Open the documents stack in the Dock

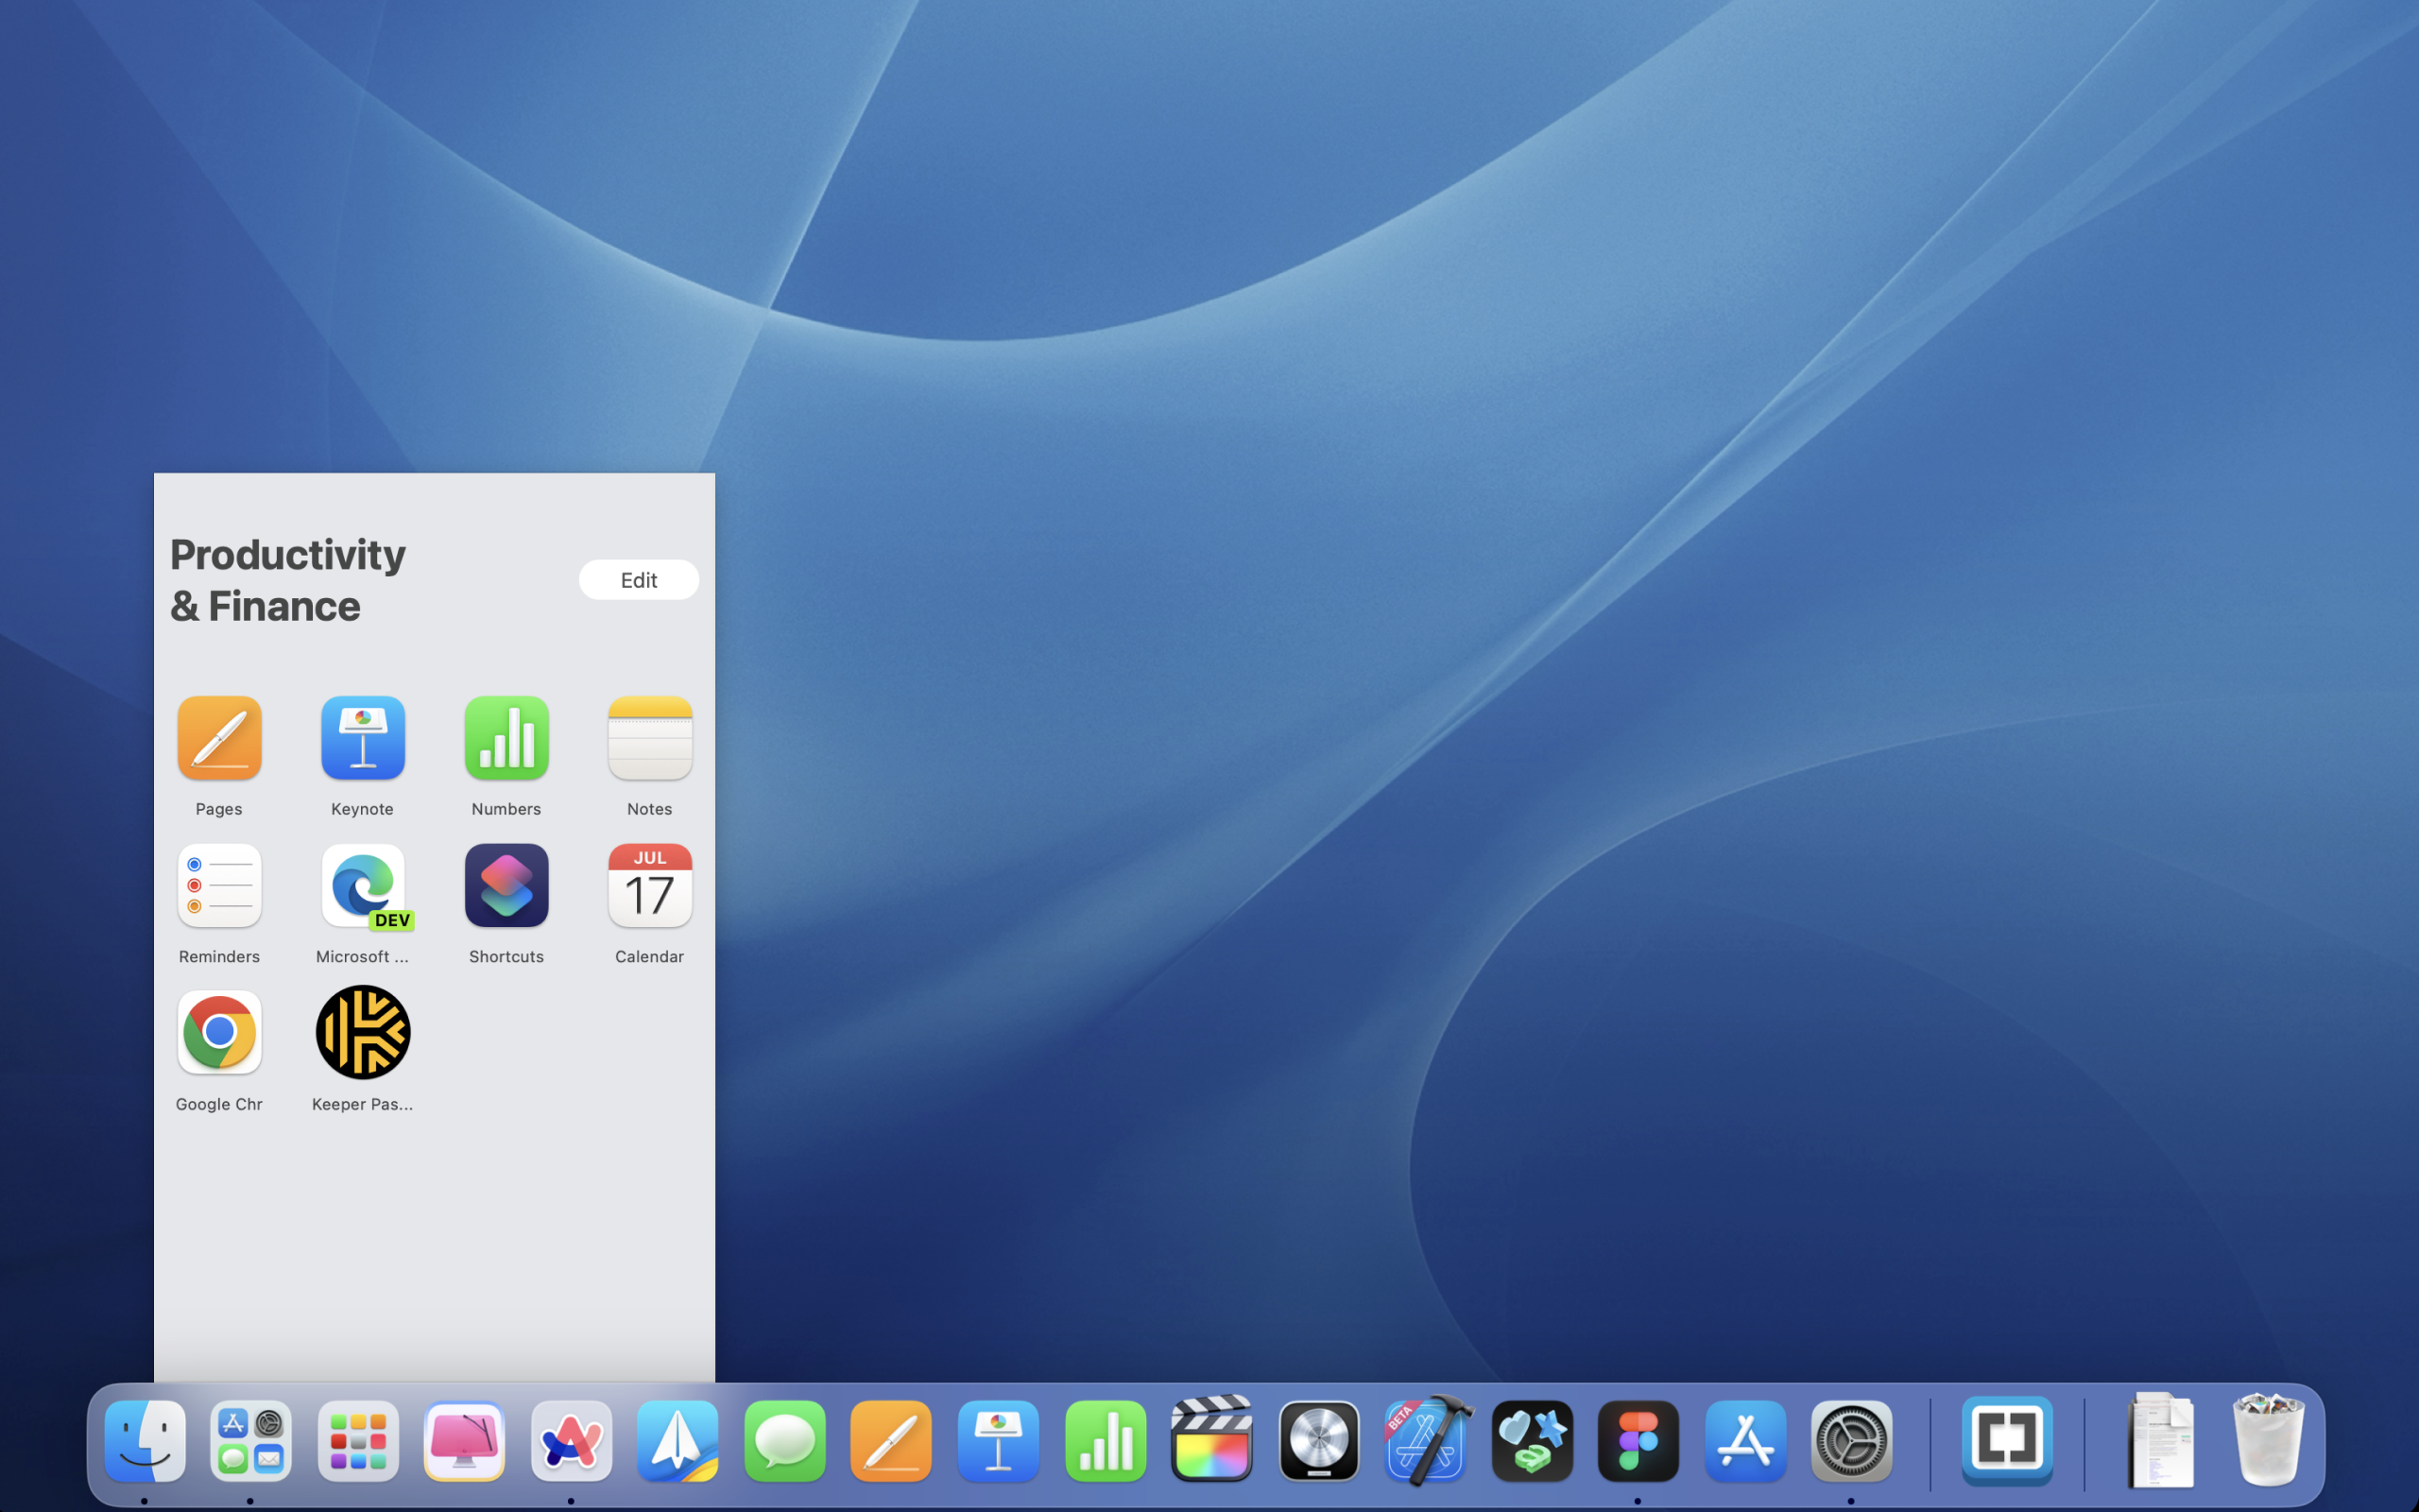click(2161, 1441)
